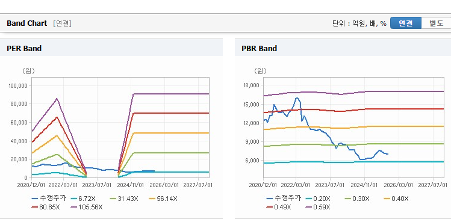Click the 12,000 y-axis label in PBR chart
Viewport: 451px width, 219px height.
click(251, 123)
